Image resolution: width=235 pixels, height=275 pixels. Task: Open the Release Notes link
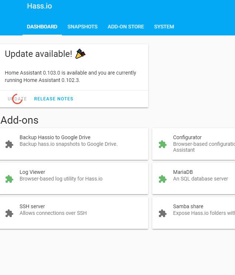point(54,99)
